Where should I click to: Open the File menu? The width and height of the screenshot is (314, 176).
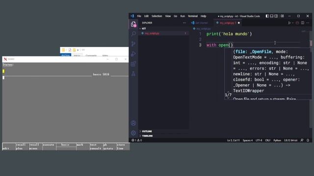pos(139,16)
